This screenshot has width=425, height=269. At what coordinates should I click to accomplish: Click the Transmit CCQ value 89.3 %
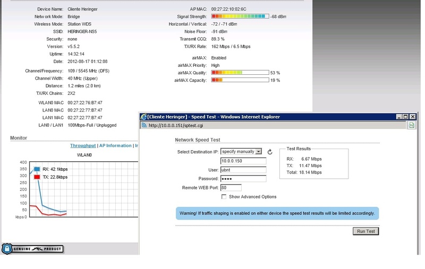coord(218,39)
